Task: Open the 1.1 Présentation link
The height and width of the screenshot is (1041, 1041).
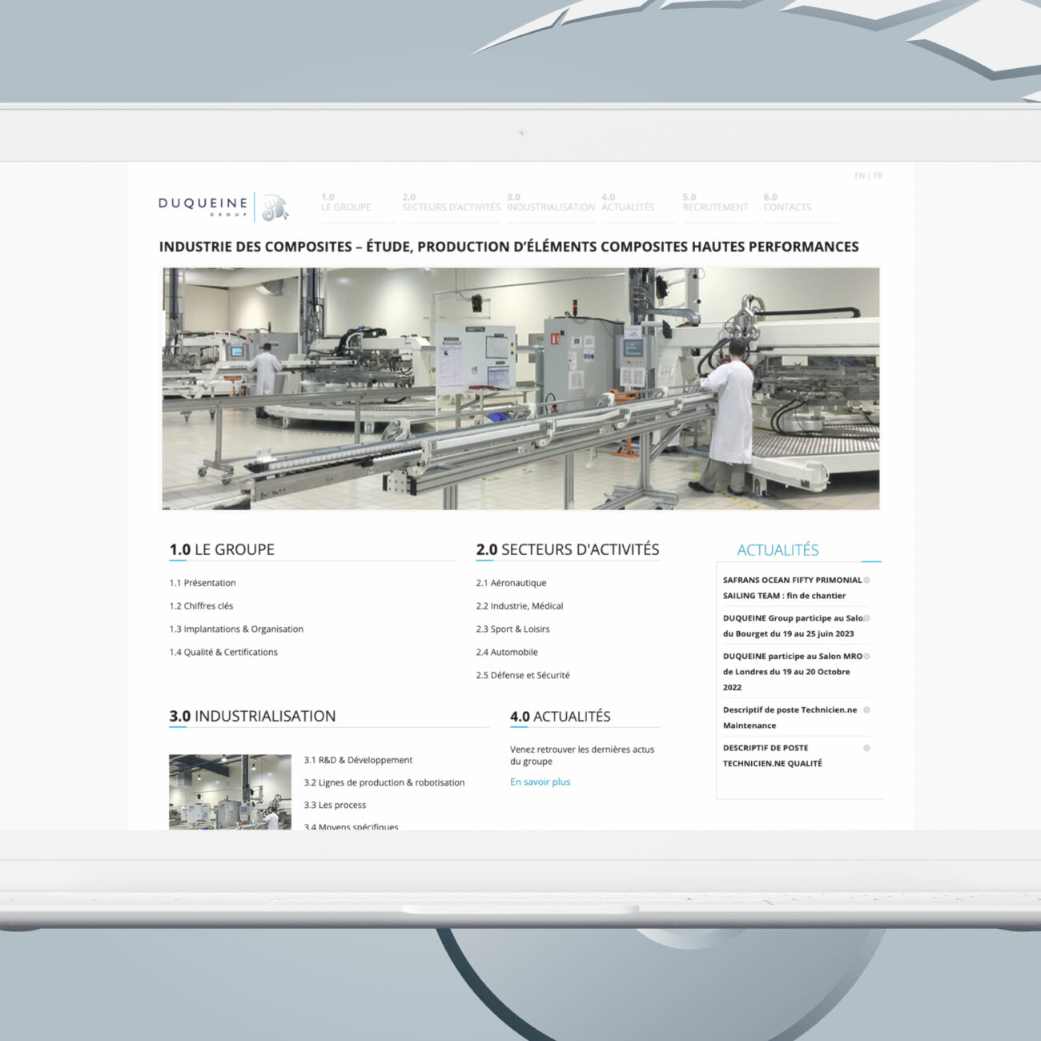Action: coord(203,583)
